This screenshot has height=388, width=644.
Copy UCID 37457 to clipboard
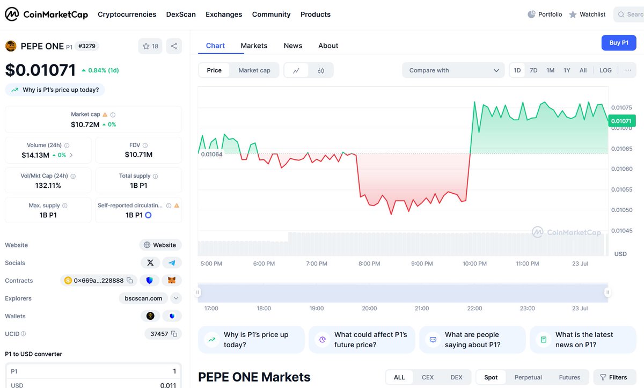174,334
